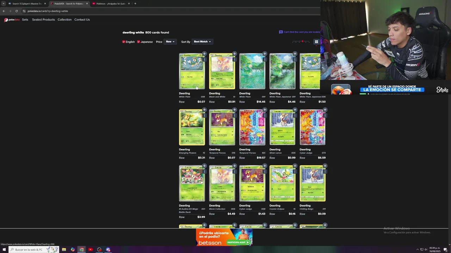Click "Can't find the card" link
Screen dimensions: 451x253
click(299, 32)
